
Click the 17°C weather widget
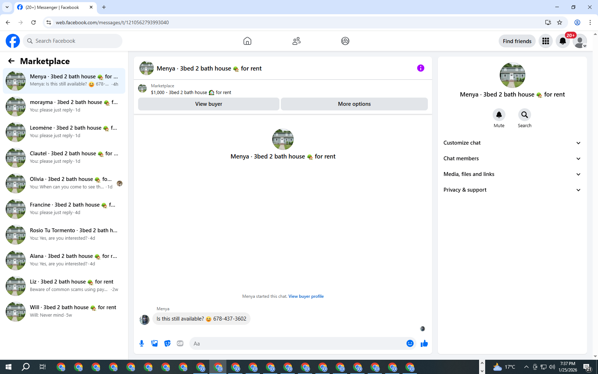(x=504, y=367)
